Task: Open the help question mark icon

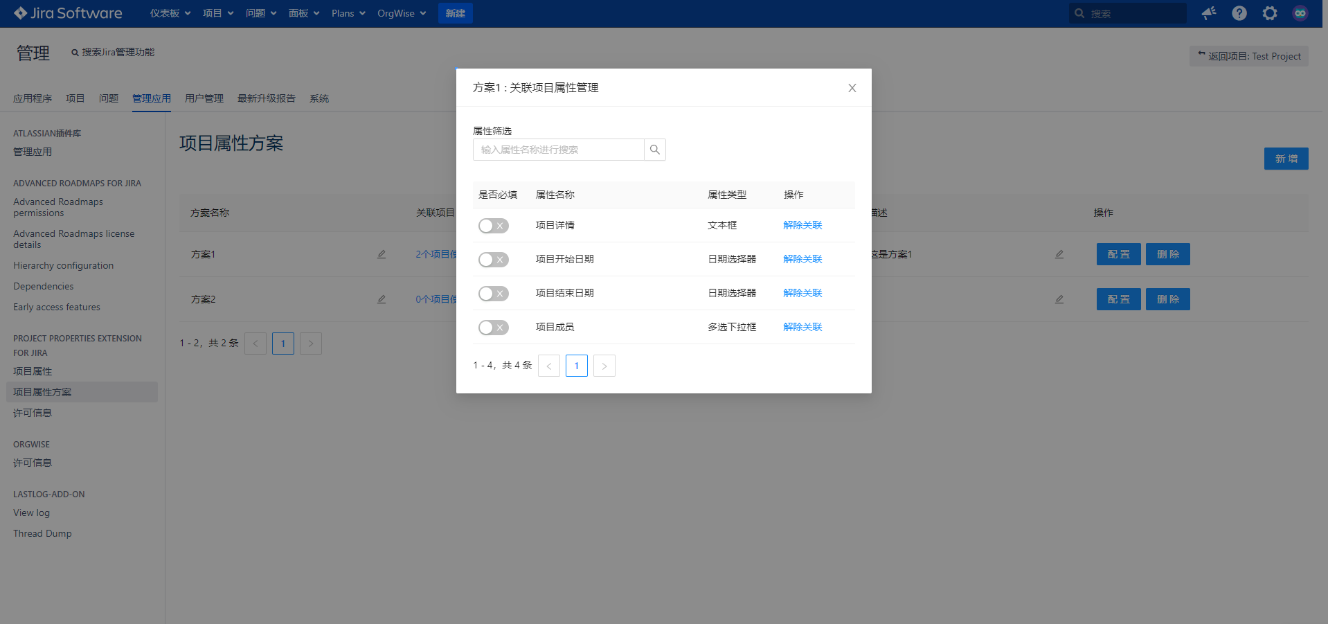Action: [1239, 13]
